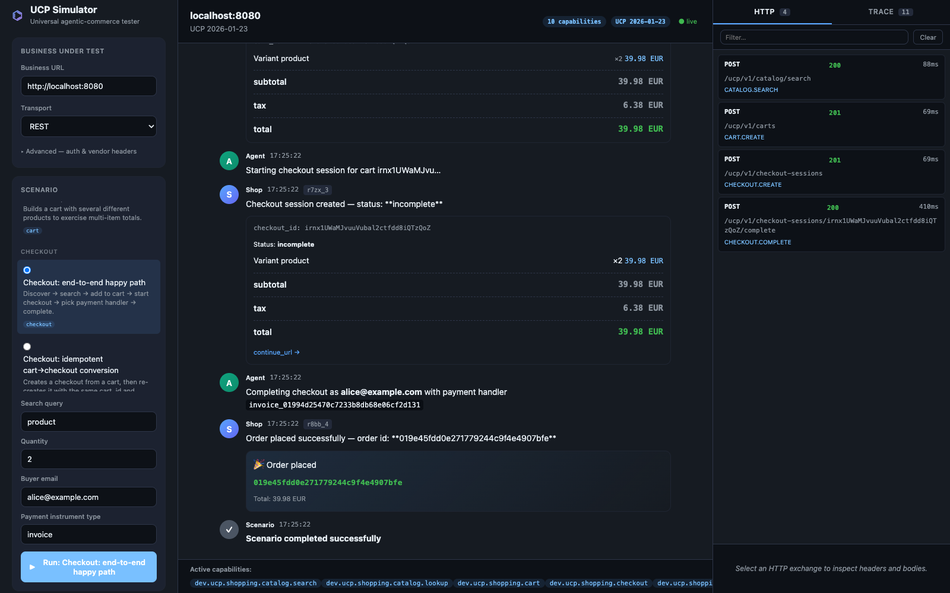Select the POST /ucp/v1/carts exchange
This screenshot has width=950, height=593.
(831, 125)
